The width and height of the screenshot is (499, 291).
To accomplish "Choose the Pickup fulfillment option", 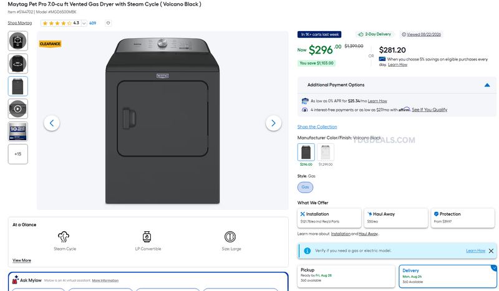I will [346, 276].
